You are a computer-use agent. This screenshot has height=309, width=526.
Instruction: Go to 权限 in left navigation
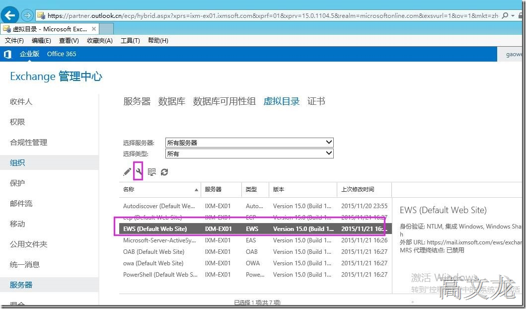tap(17, 122)
